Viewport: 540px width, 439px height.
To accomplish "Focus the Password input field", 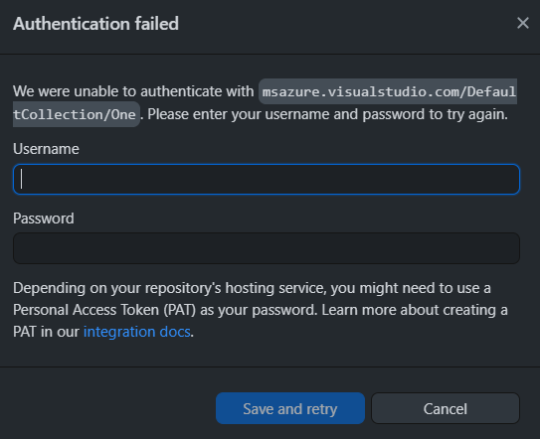I will pyautogui.click(x=267, y=248).
